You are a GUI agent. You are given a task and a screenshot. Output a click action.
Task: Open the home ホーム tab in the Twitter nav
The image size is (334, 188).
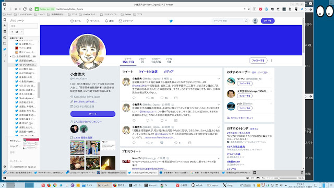(76, 21)
